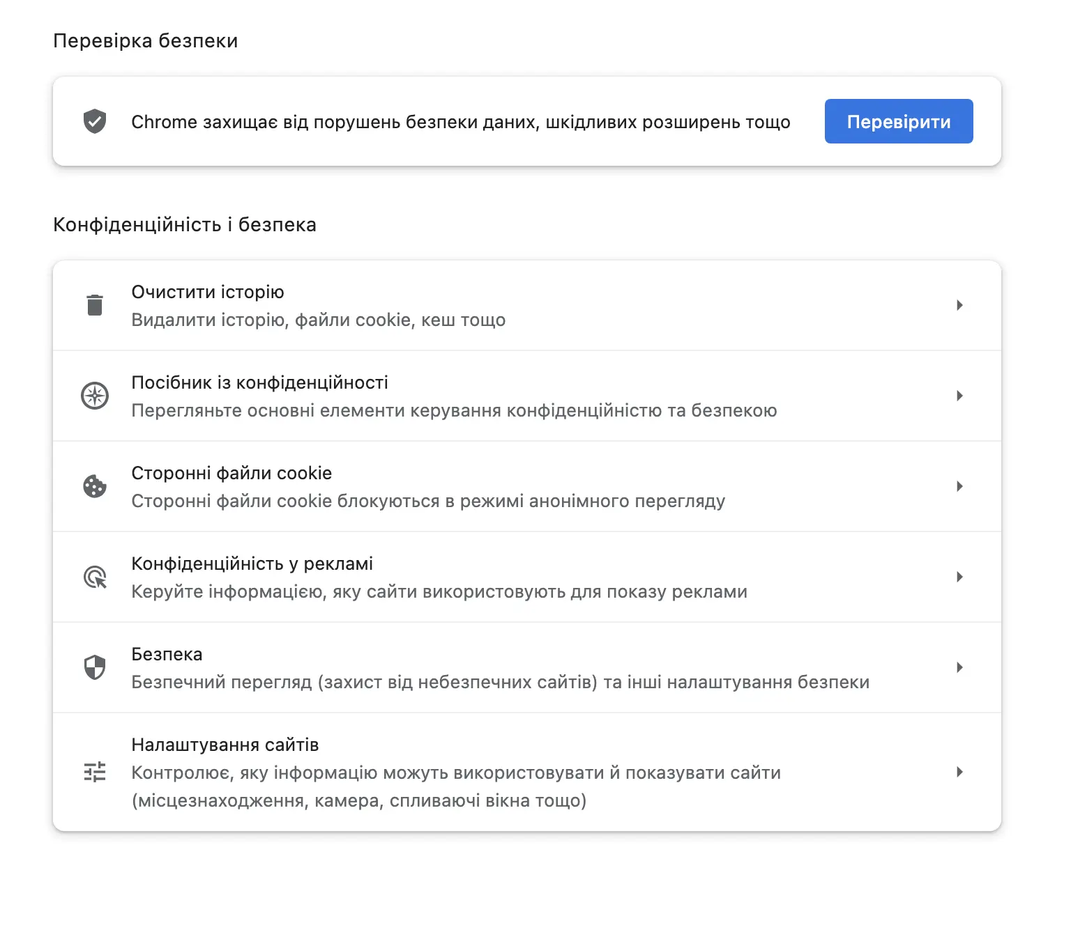
Task: Click the safety check shield icon
Action: 95,121
